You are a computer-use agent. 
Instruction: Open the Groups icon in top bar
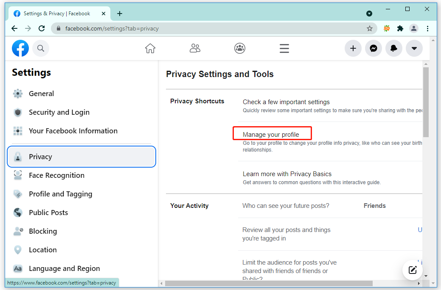[240, 49]
